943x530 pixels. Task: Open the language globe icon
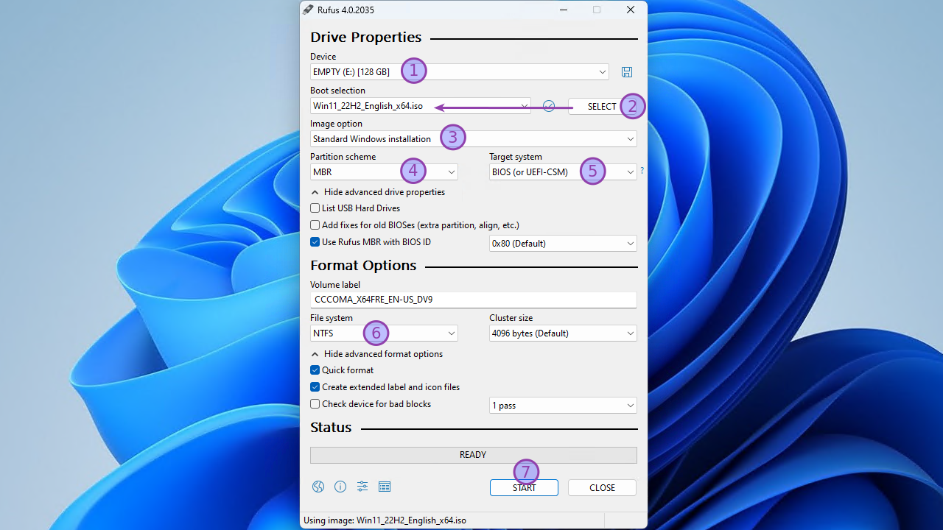318,487
